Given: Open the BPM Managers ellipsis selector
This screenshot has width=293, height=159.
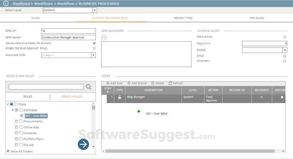Looking at the screenshot, I should (x=104, y=37).
